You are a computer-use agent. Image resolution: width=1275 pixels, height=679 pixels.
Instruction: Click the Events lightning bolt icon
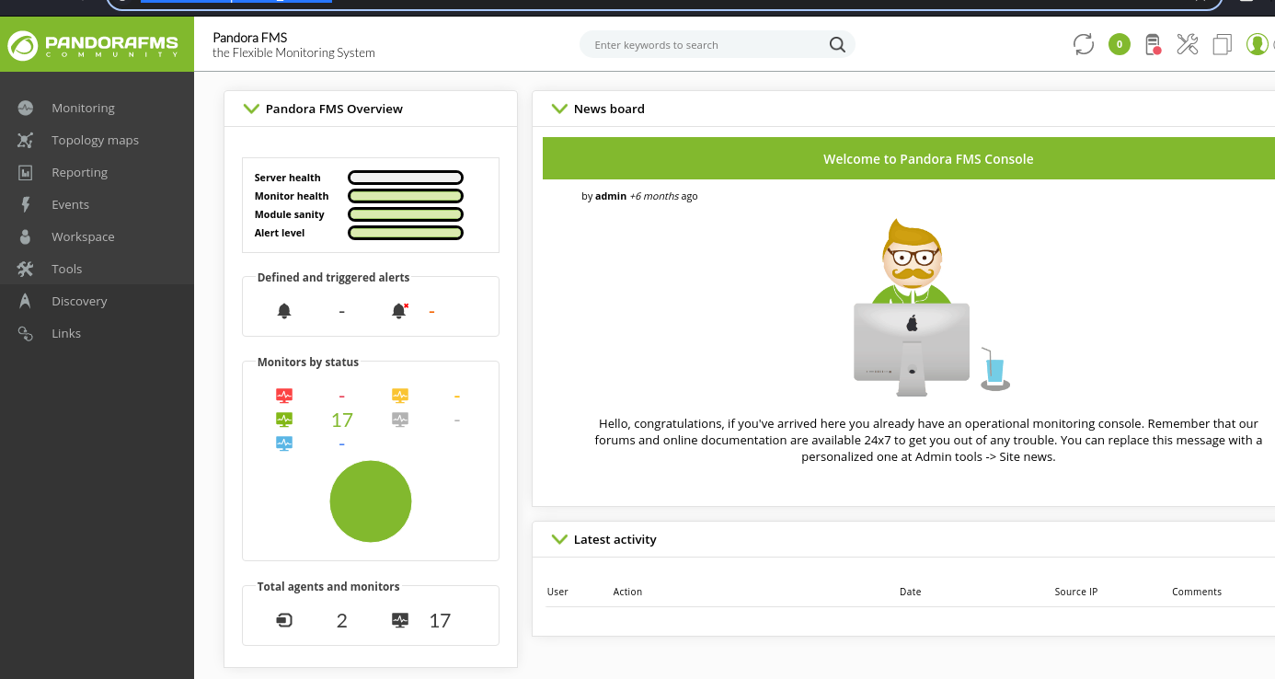click(x=25, y=204)
